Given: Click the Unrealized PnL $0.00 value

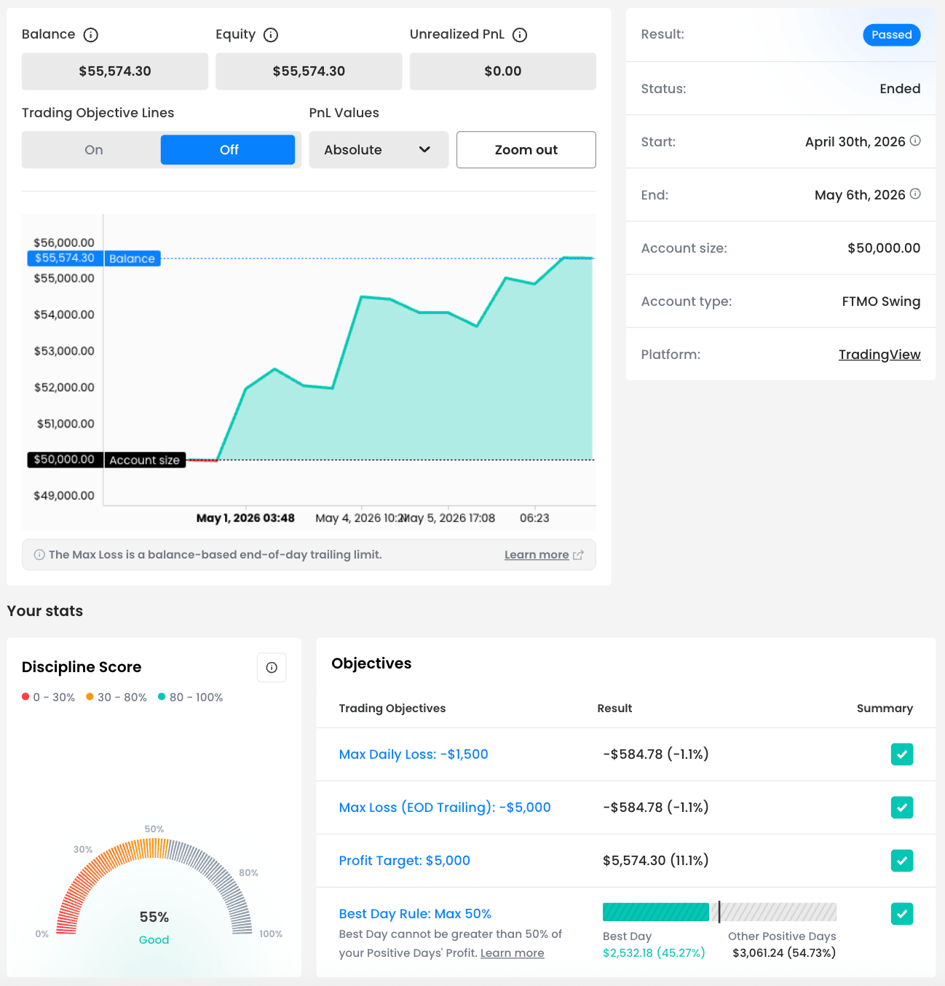Looking at the screenshot, I should (x=503, y=71).
